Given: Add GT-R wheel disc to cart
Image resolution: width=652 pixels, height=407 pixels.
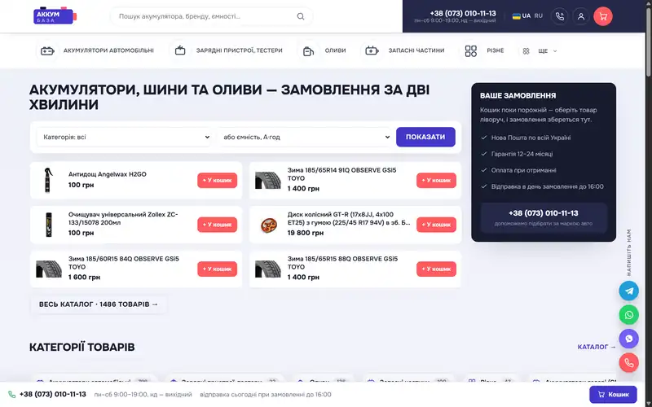Looking at the screenshot, I should (436, 225).
